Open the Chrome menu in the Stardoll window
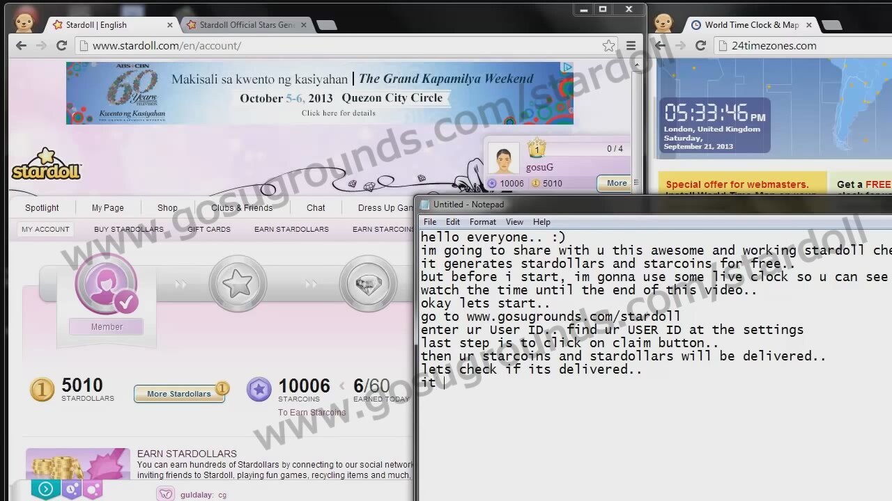This screenshot has width=892, height=501. [x=631, y=46]
